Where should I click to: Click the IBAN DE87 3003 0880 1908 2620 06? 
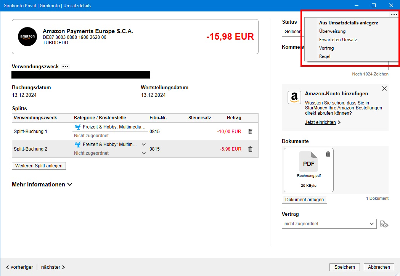point(74,37)
